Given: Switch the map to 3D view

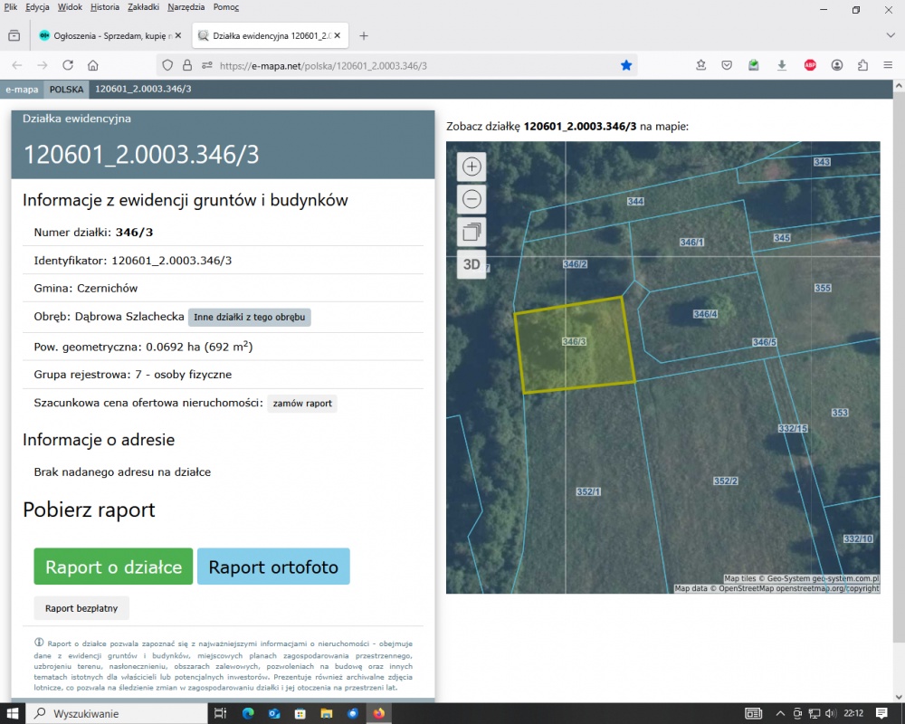Looking at the screenshot, I should 472,264.
